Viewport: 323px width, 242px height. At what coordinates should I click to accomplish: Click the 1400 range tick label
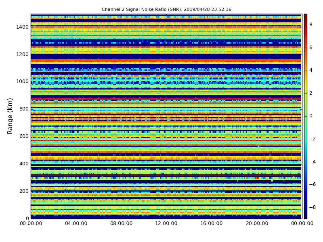click(22, 27)
